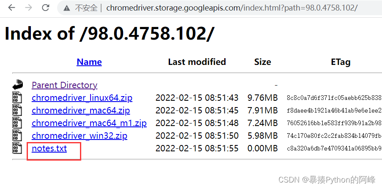Open the notes.txt file link
Viewport: 382px width, 188px height.
(49, 148)
